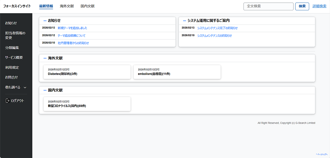Focus the 全文検索 input field

tap(268, 6)
